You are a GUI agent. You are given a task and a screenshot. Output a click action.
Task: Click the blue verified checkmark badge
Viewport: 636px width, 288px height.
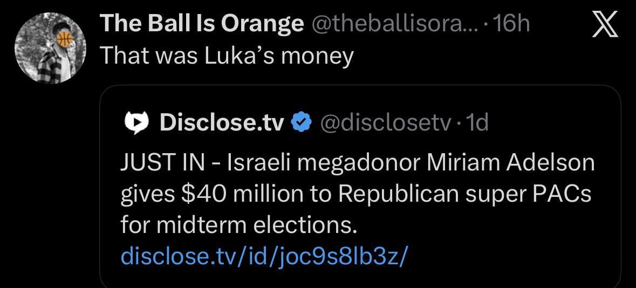(x=300, y=124)
